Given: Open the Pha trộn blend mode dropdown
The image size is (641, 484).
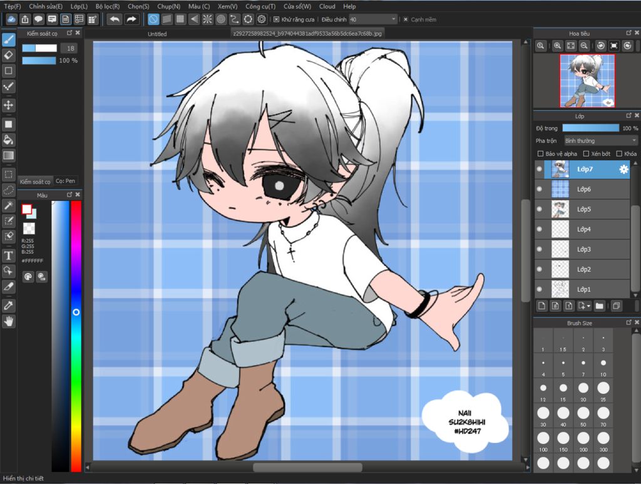Looking at the screenshot, I should pyautogui.click(x=600, y=141).
